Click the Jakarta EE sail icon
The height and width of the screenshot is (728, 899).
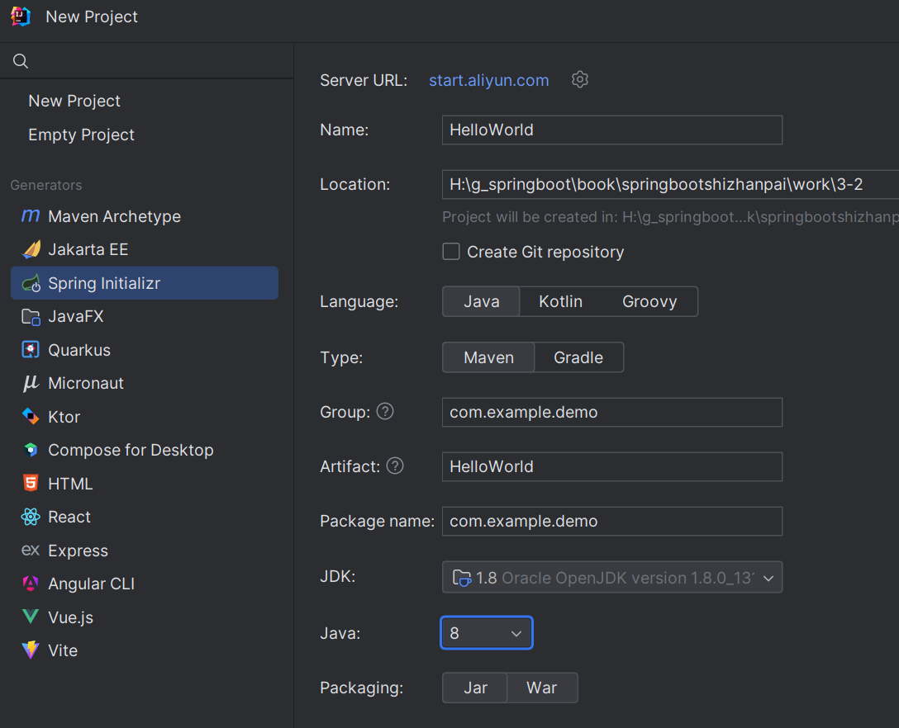pos(31,249)
